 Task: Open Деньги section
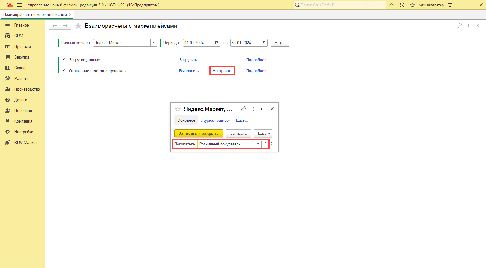coord(23,100)
